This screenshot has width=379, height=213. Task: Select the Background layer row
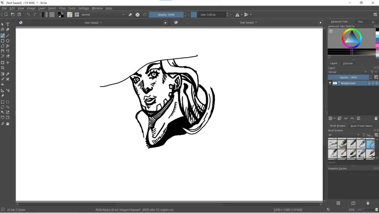353,83
